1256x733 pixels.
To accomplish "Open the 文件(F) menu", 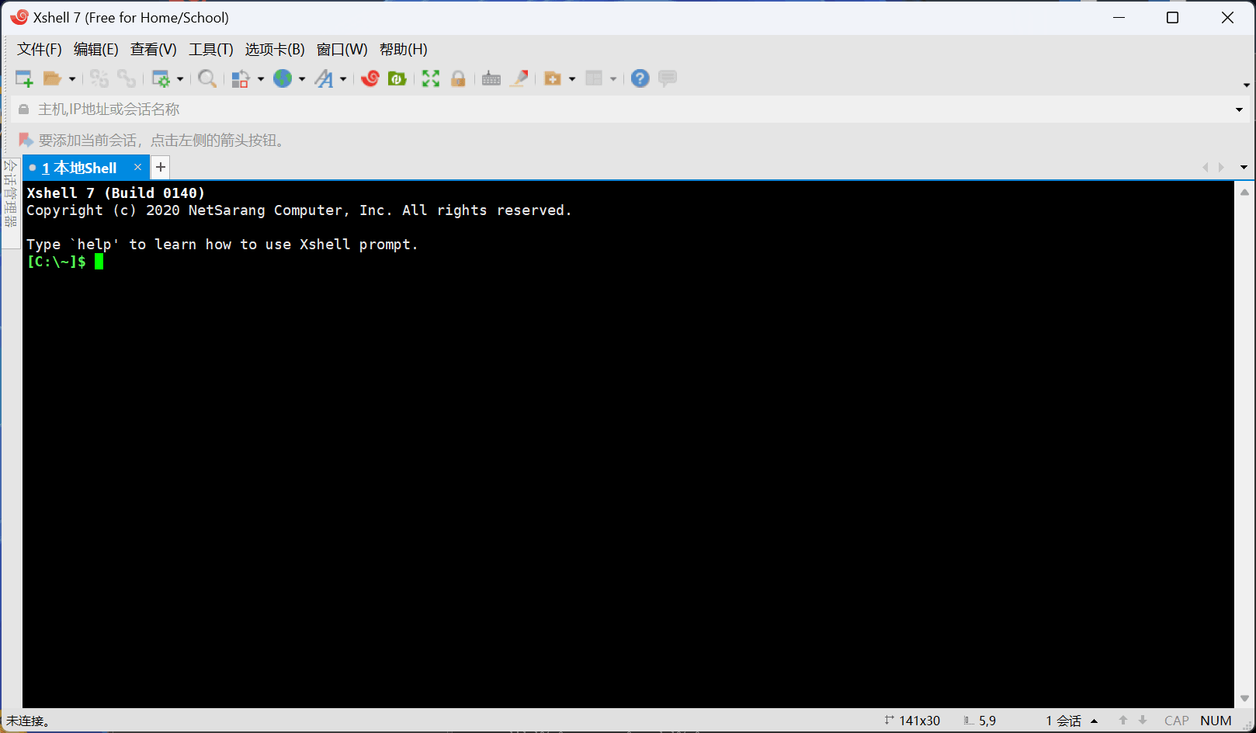I will [x=40, y=50].
